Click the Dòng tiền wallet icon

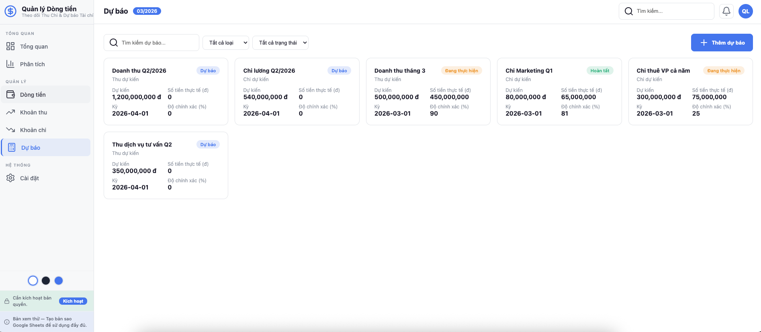coord(10,95)
